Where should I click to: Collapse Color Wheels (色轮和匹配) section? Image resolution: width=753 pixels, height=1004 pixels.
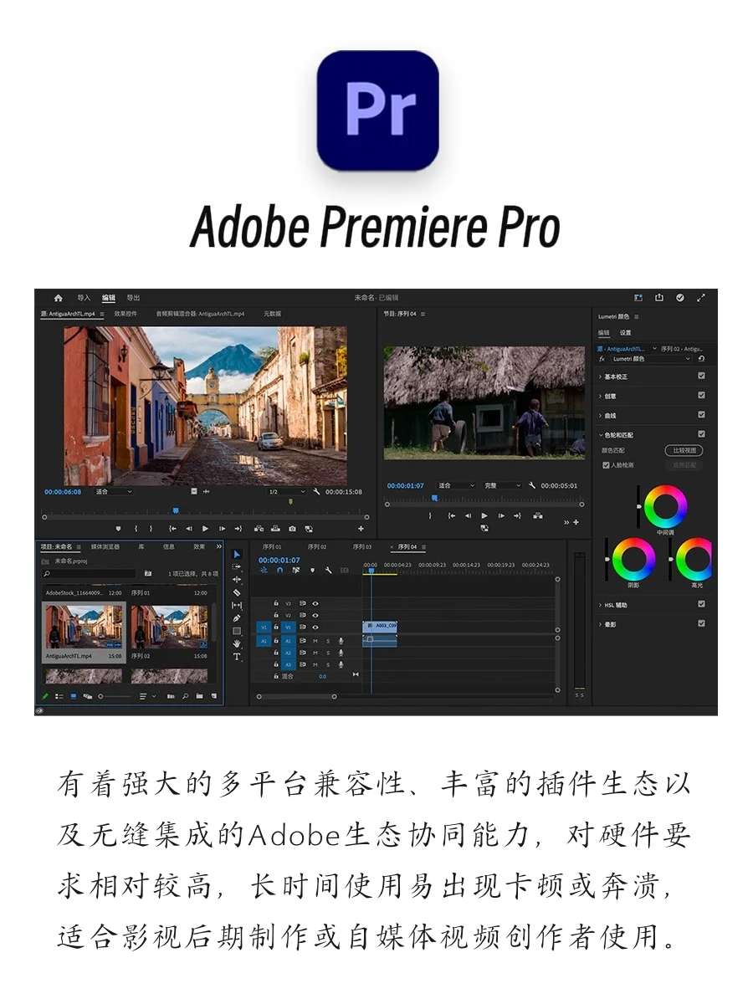tap(600, 435)
